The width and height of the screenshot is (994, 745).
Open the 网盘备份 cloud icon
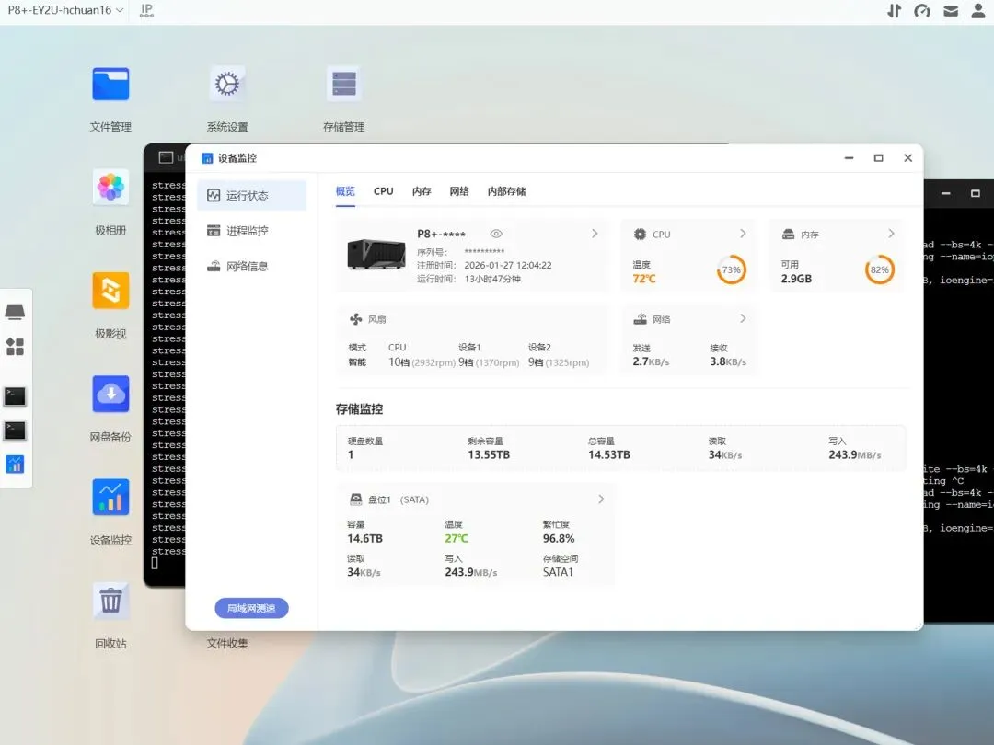tap(110, 394)
